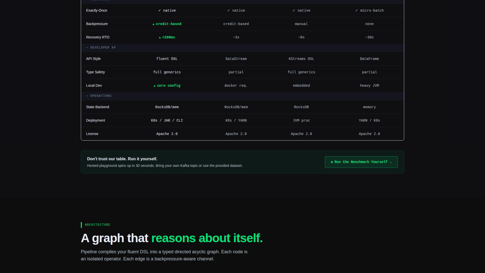
Task: Click the green triangle beside credit-based
Action: point(153,24)
